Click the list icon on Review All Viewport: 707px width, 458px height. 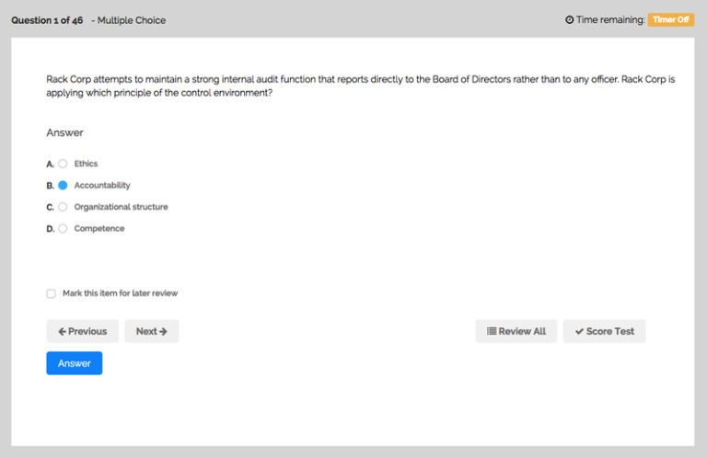(x=492, y=331)
